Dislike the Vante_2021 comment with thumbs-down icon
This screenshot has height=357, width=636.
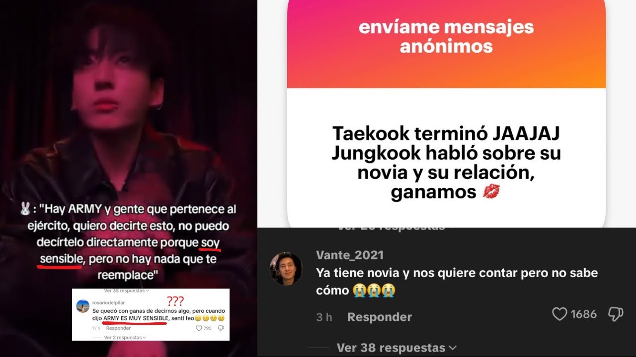point(616,314)
